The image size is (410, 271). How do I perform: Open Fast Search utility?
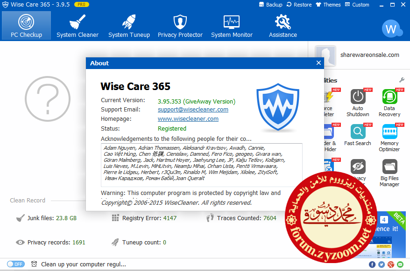[x=358, y=135]
